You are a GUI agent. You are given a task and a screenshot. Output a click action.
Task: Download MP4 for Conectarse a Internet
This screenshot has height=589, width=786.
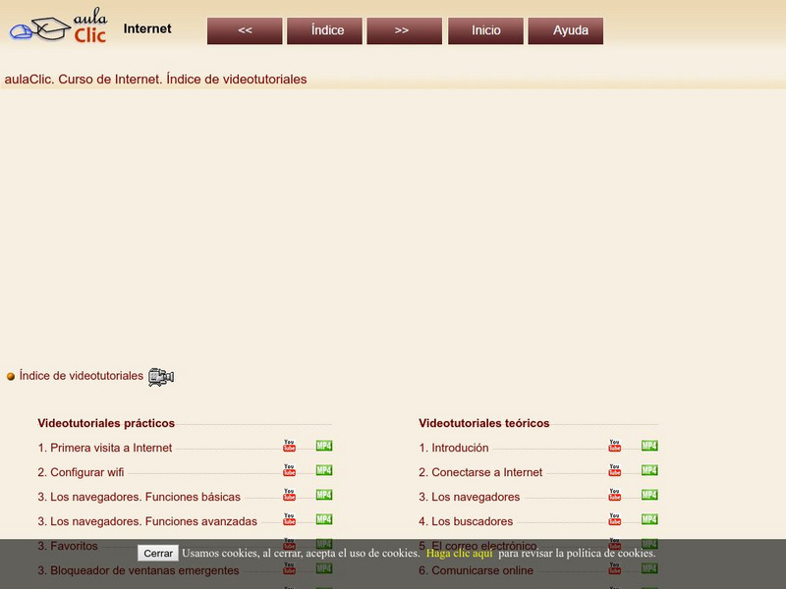[x=649, y=470]
